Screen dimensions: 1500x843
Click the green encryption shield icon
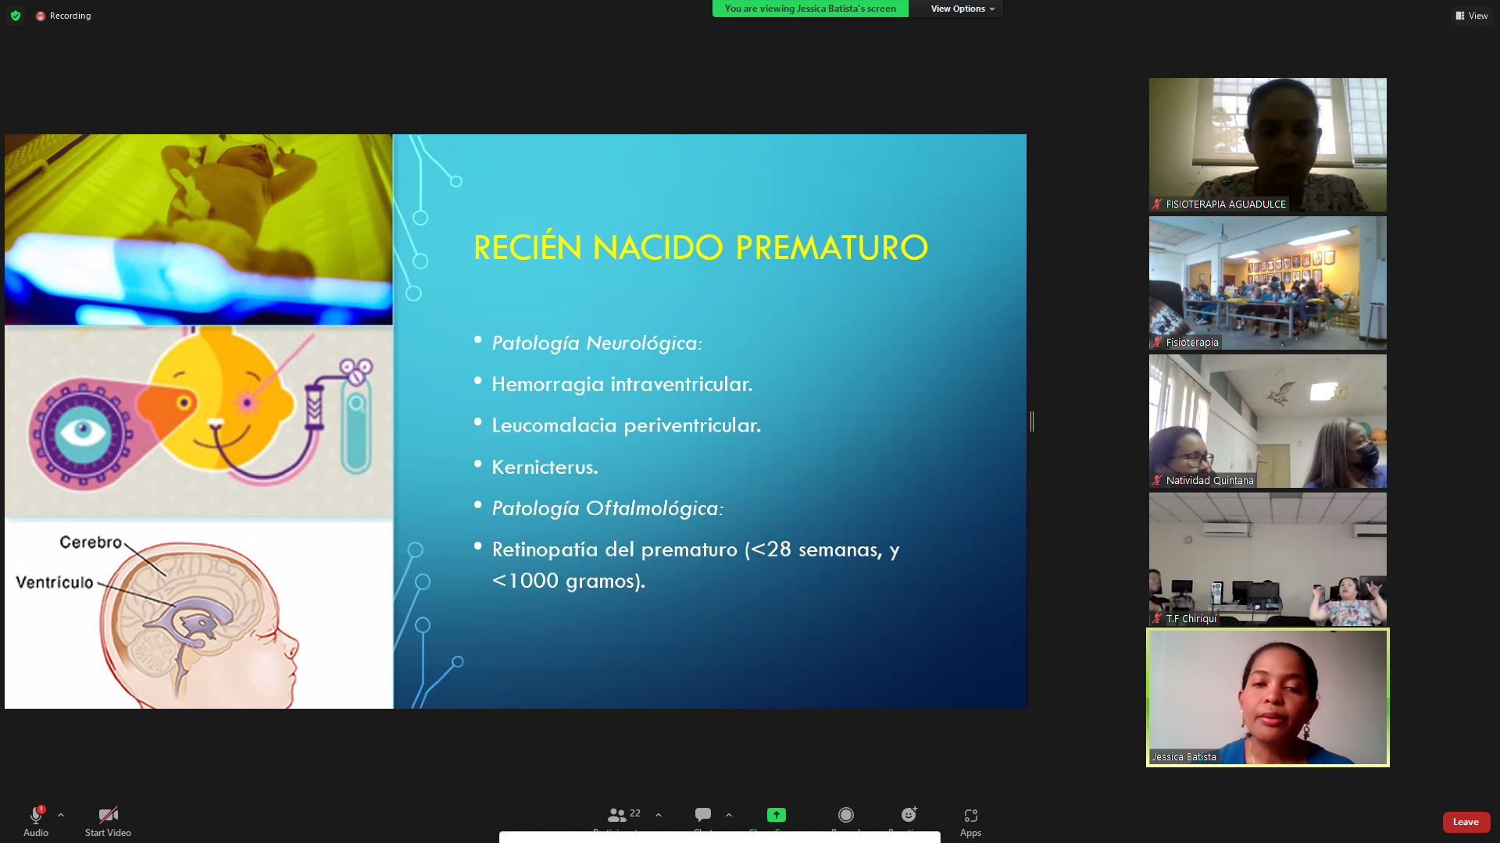point(16,16)
